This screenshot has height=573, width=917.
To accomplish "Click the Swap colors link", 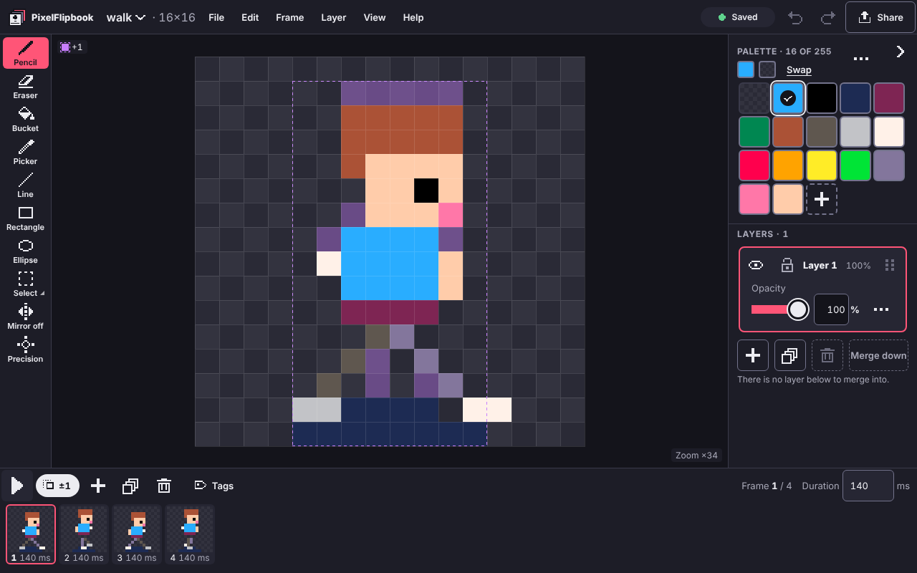I will click(799, 69).
